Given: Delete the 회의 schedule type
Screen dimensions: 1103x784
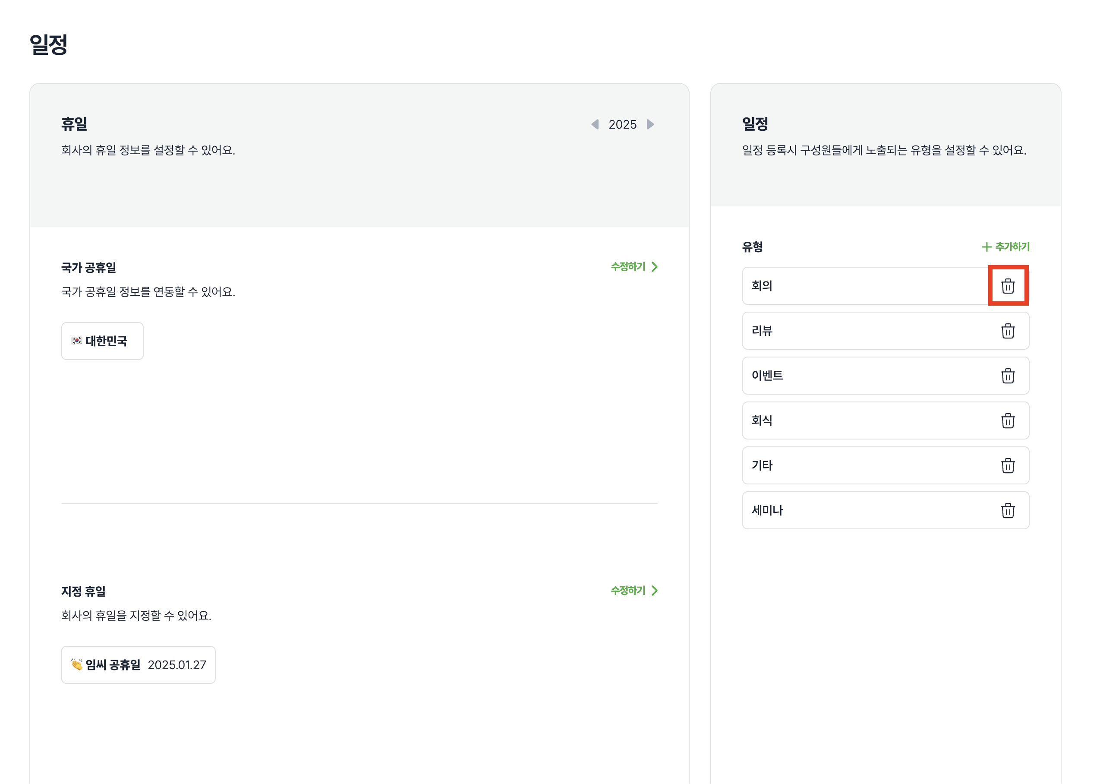Looking at the screenshot, I should click(1008, 286).
